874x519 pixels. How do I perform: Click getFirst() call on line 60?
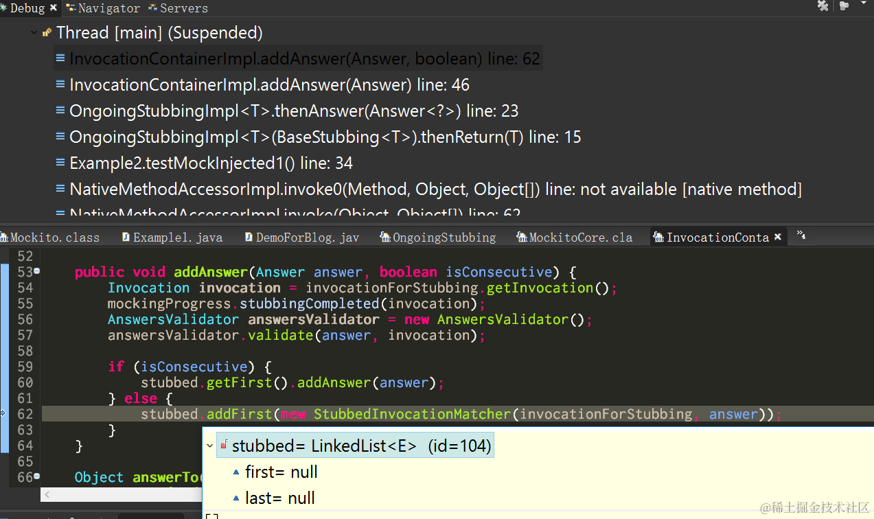[x=246, y=382]
